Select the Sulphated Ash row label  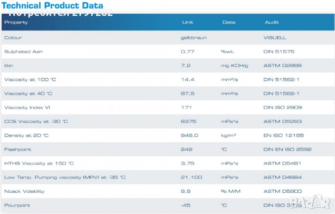coord(23,52)
